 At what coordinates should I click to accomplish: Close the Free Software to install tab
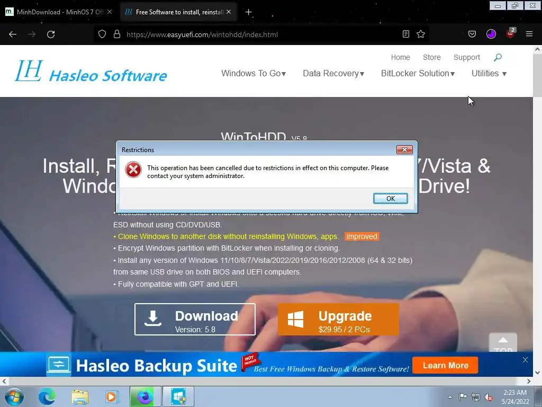pos(229,12)
